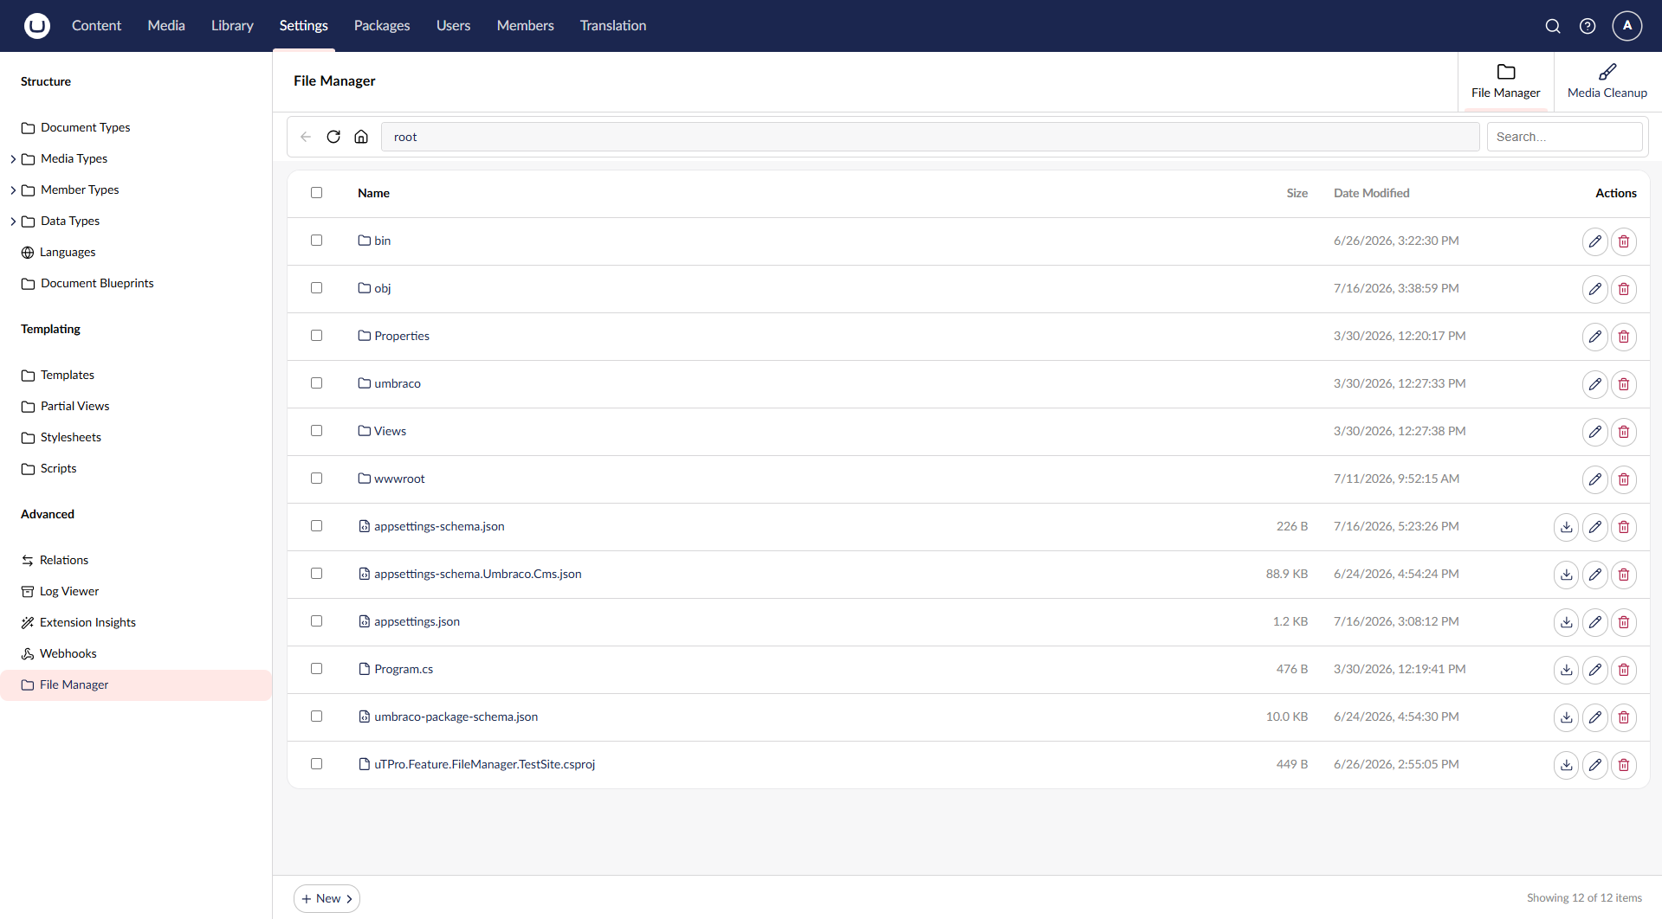Open the wwwroot folder

[x=399, y=479]
